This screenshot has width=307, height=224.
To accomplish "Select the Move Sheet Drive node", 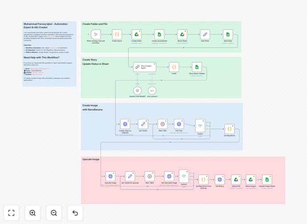I will (182, 35).
